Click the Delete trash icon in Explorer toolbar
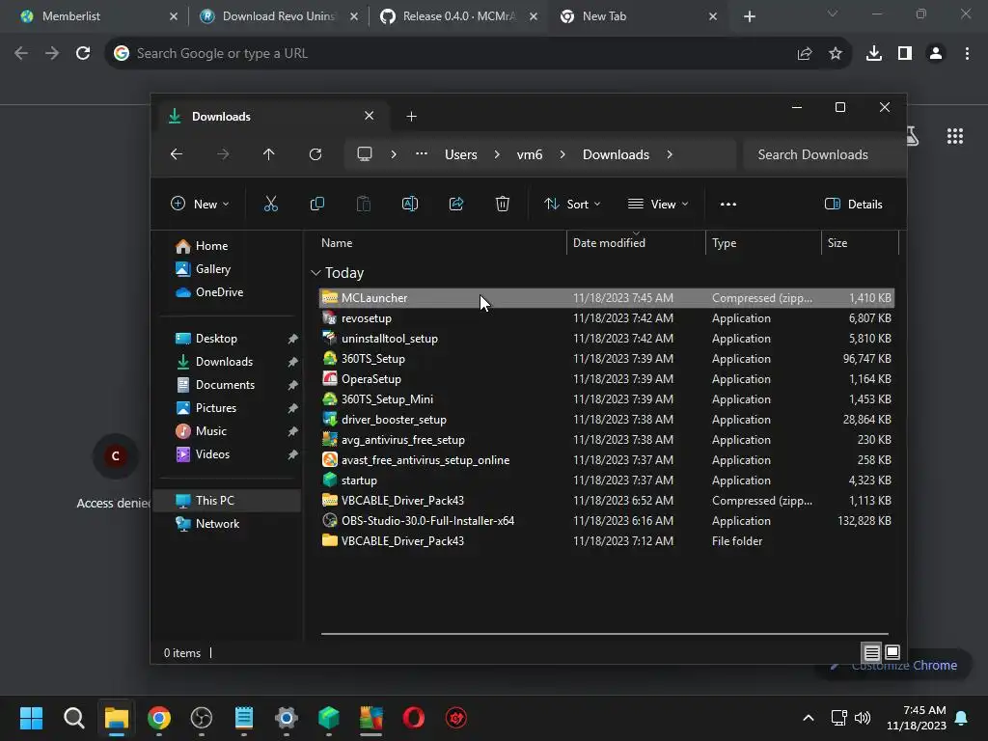988x741 pixels. (x=502, y=204)
